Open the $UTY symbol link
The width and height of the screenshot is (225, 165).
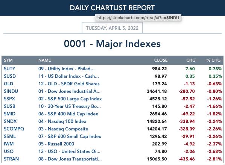click(x=9, y=69)
